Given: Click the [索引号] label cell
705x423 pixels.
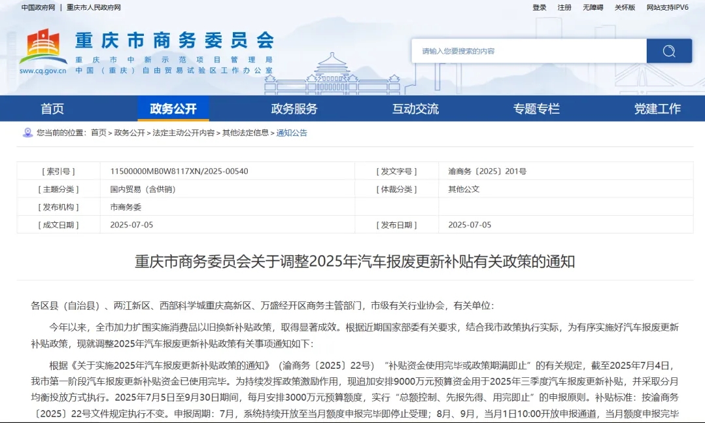Looking at the screenshot, I should (x=58, y=171).
